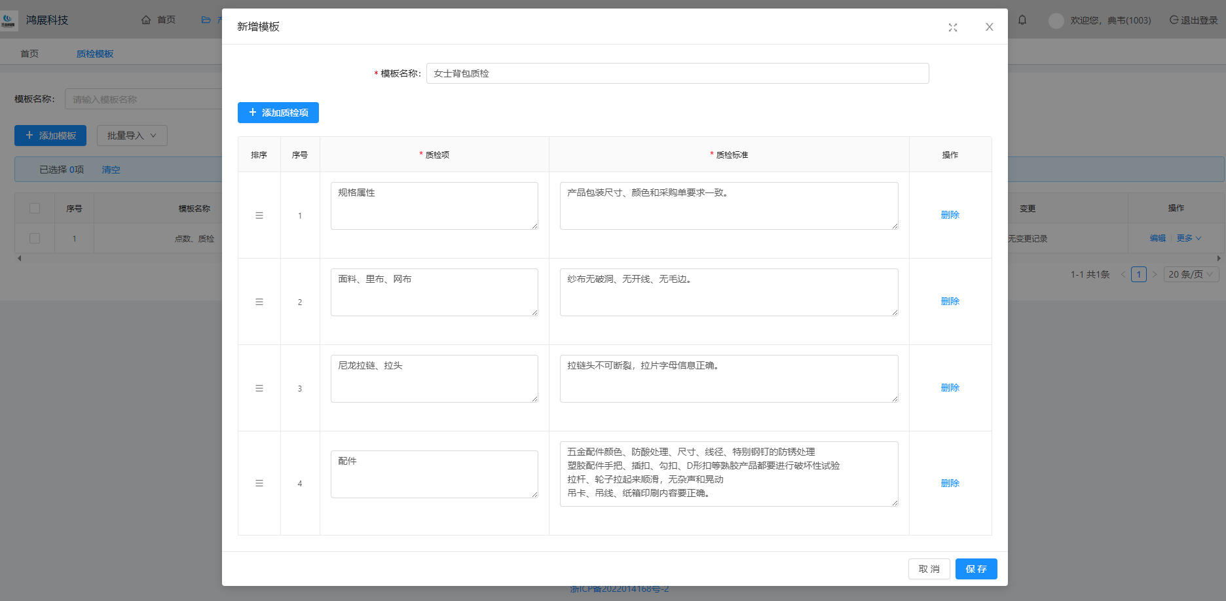1226x601 pixels.
Task: Toggle the select-all checkbox in table header
Action: click(35, 208)
